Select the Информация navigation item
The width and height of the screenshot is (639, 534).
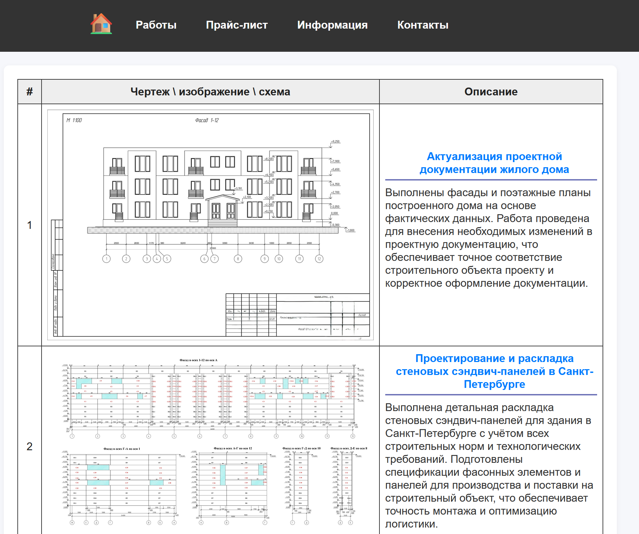pos(332,25)
